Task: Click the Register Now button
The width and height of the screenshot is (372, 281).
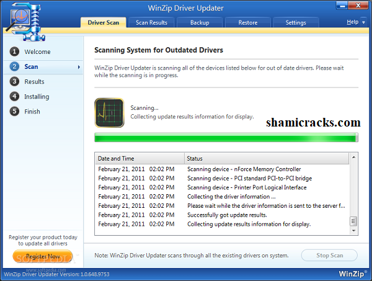Action: point(43,256)
